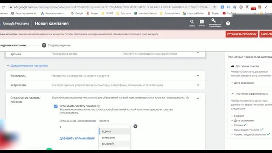This screenshot has width=272, height=153.
Task: Open the 'Соц. сети' bookmark folder
Action: point(123,13)
